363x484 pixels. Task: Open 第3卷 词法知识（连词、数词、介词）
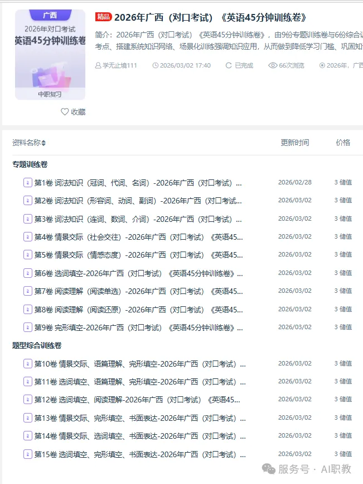pyautogui.click(x=138, y=219)
